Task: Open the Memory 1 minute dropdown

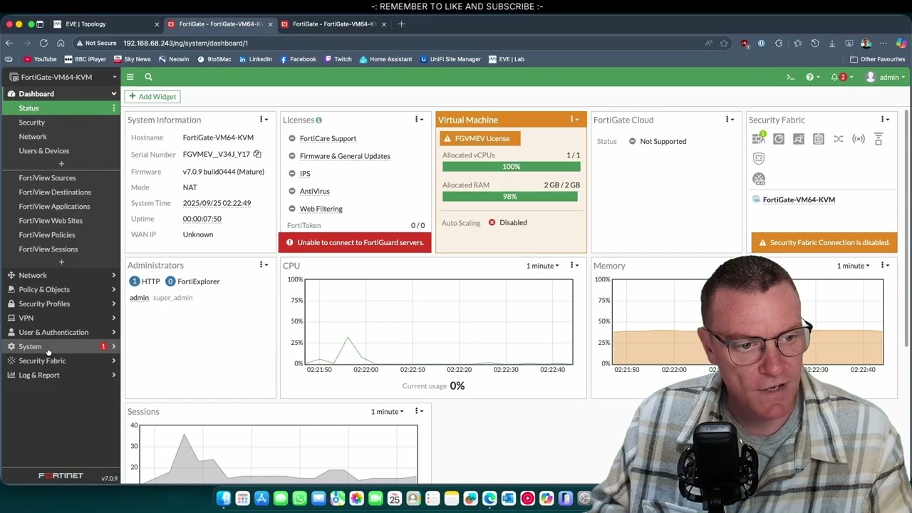Action: pos(853,266)
